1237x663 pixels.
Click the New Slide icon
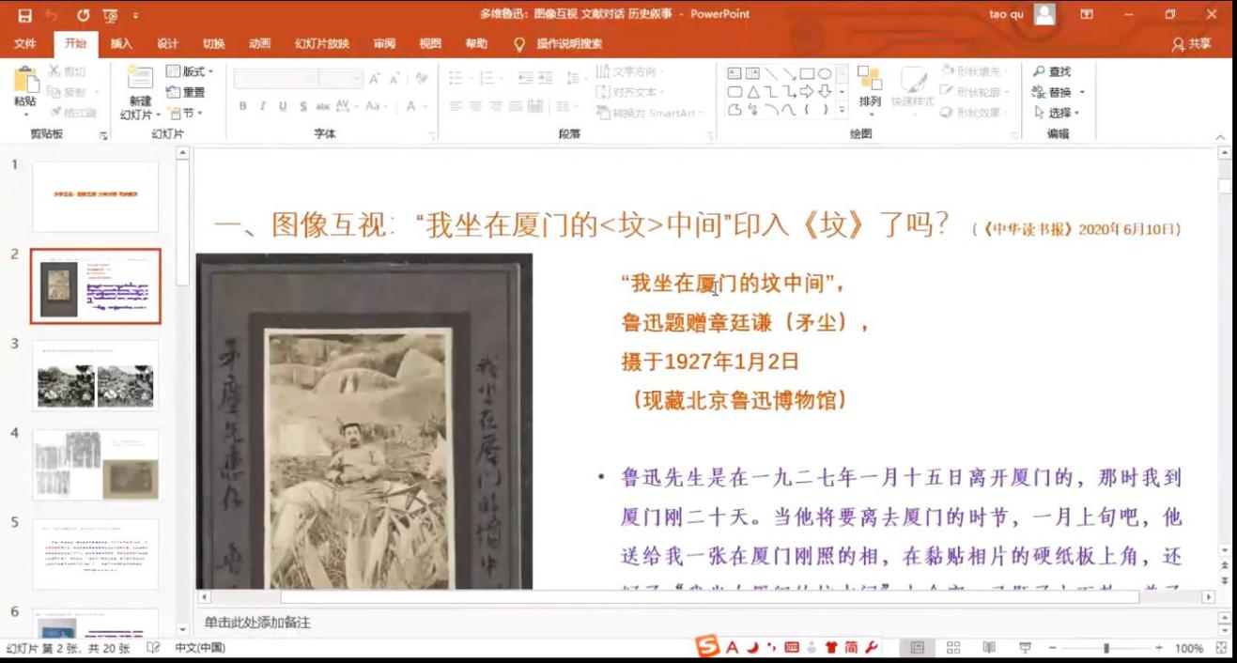(x=141, y=79)
